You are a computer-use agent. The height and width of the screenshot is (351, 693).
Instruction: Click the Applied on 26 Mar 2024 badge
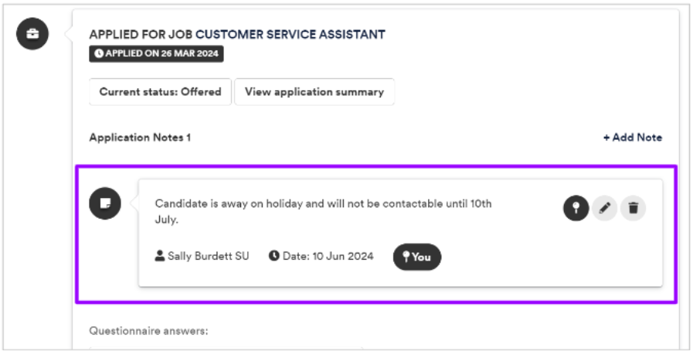point(157,53)
